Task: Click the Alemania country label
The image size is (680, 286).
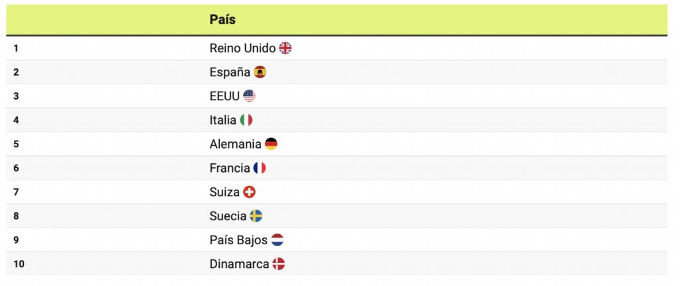Action: 235,144
